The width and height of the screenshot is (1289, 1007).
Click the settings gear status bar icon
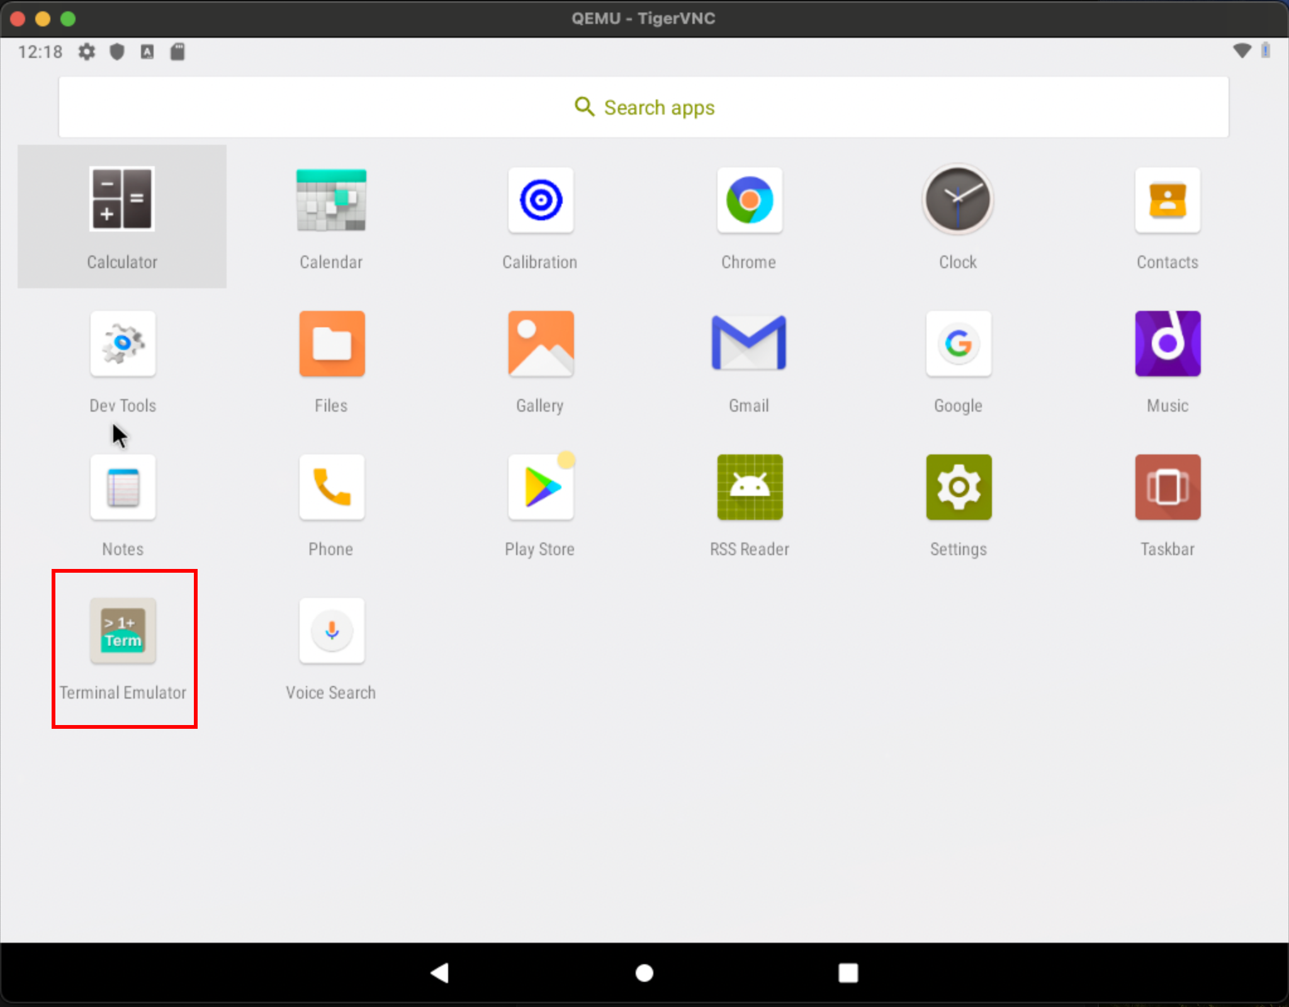[86, 52]
